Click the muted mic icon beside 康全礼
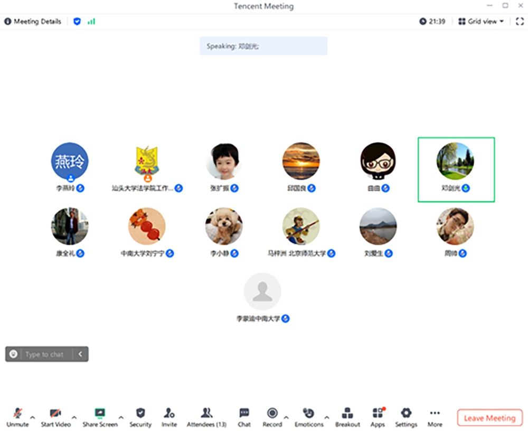The image size is (528, 431). click(80, 253)
